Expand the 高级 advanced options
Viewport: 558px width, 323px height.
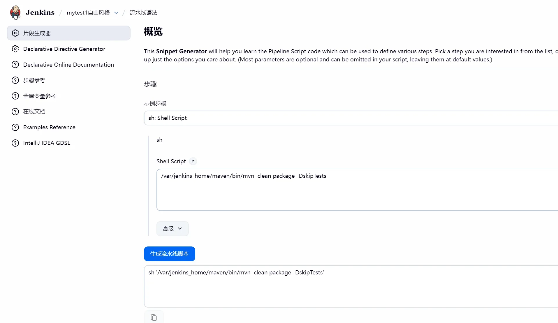tap(172, 229)
